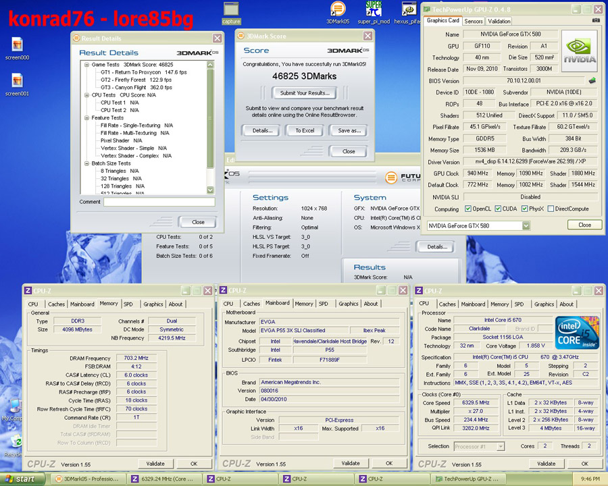Select the GT1 - Return To Proxycon row
Image resolution: width=608 pixels, height=486 pixels.
pyautogui.click(x=143, y=72)
